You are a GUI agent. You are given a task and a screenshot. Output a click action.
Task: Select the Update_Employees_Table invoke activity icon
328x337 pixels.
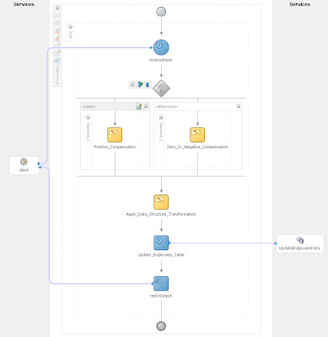161,243
